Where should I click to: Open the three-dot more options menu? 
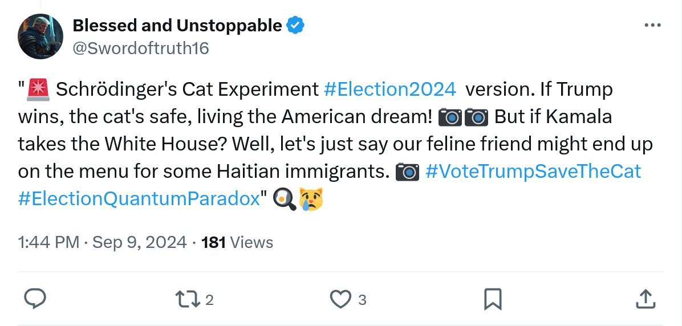point(652,26)
